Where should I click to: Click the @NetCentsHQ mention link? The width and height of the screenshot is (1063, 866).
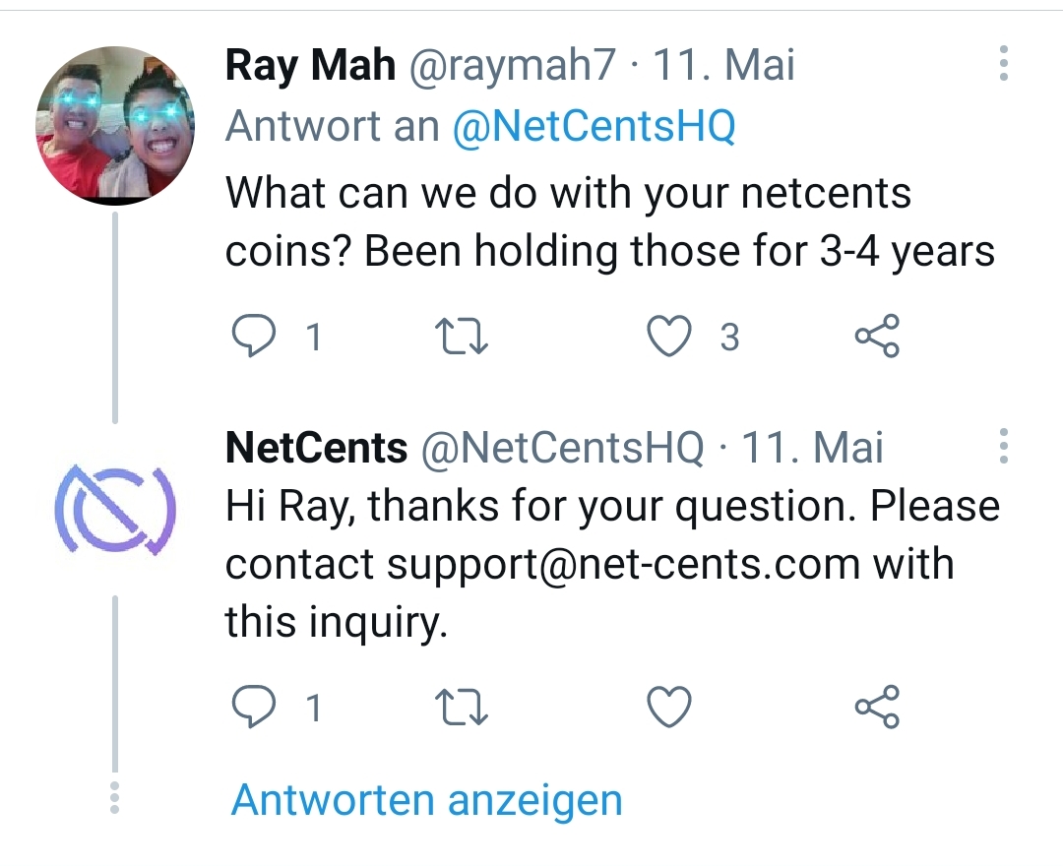click(594, 127)
